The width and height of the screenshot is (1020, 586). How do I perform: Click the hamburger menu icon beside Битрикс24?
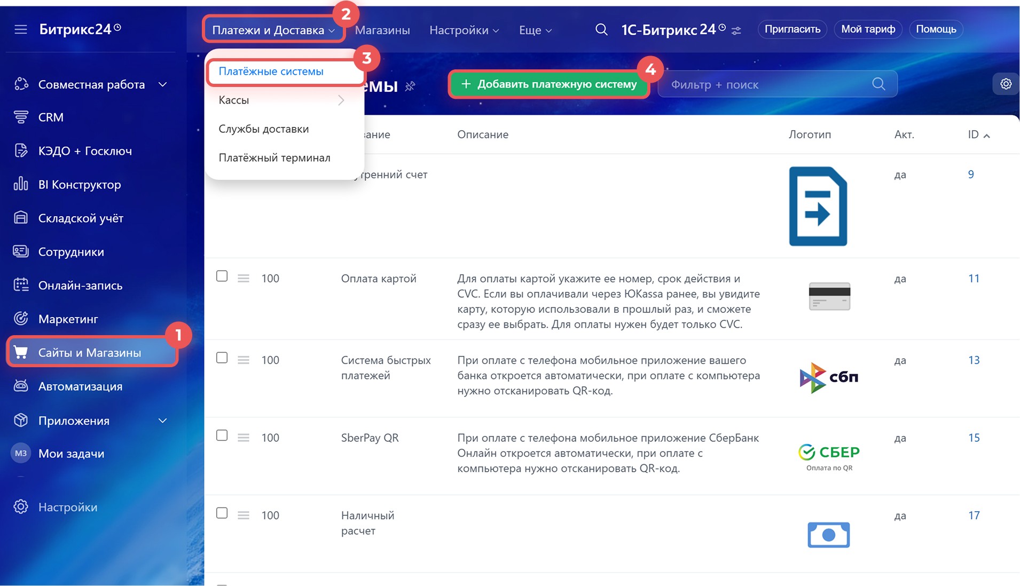(x=20, y=29)
